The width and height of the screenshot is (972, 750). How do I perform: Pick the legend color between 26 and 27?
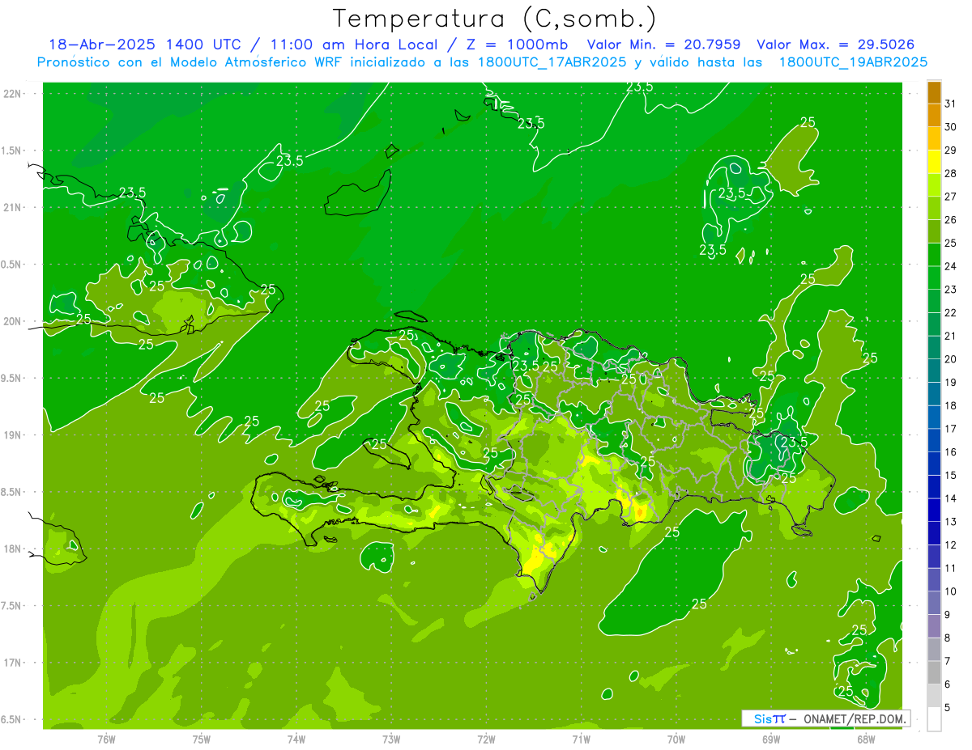[x=934, y=208]
